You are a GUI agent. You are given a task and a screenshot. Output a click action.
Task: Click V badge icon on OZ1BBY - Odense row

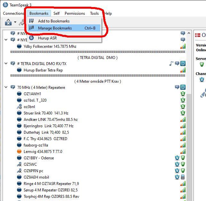(x=177, y=158)
